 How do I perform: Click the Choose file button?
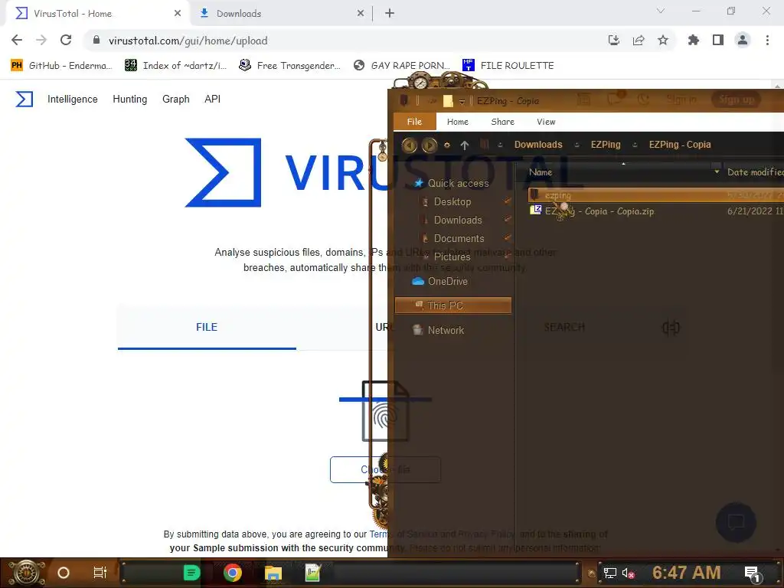click(385, 469)
